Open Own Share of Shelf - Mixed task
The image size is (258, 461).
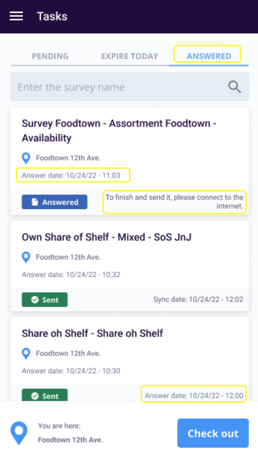(106, 237)
